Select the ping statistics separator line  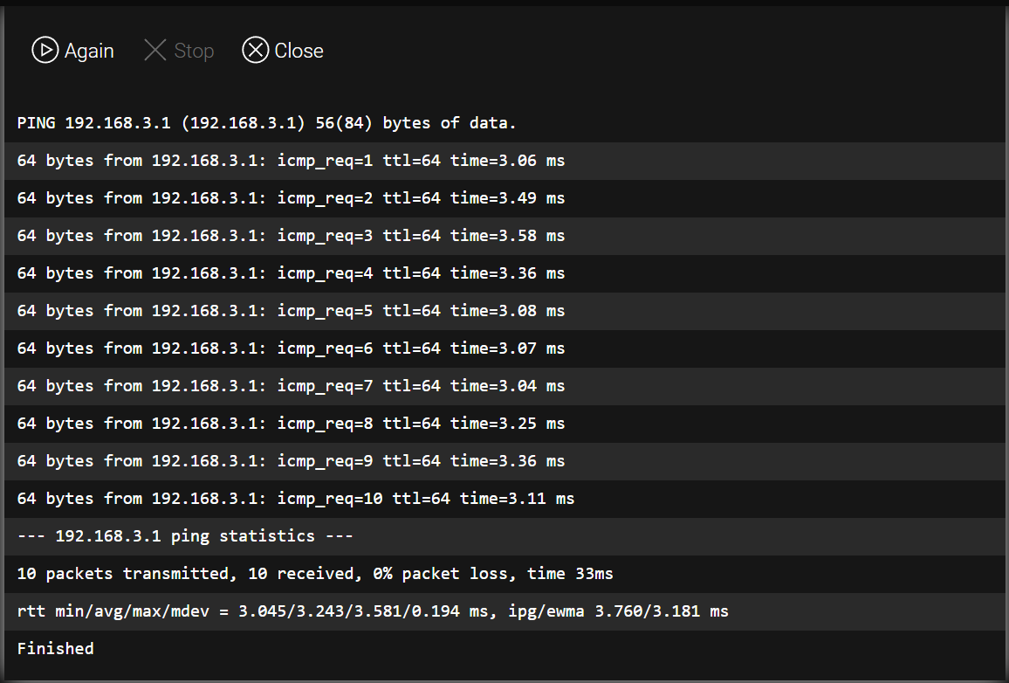point(505,536)
